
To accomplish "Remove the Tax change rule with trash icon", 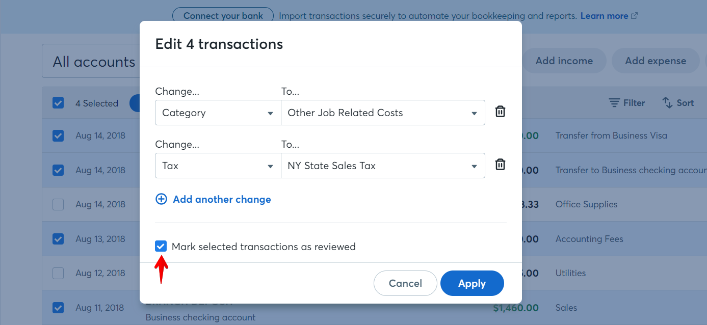I will point(500,164).
